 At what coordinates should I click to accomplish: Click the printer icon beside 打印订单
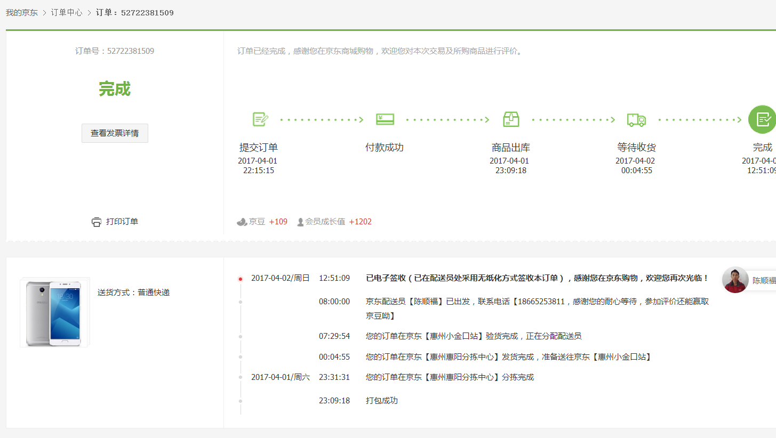pos(96,222)
